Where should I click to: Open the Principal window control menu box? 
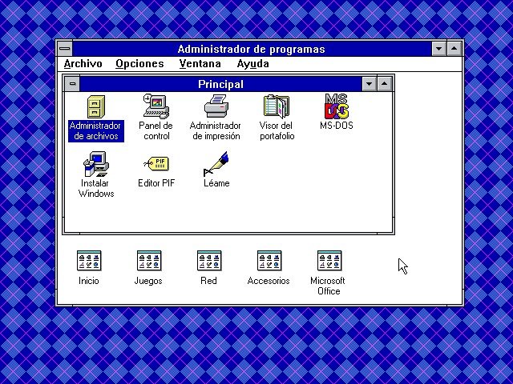[x=72, y=84]
